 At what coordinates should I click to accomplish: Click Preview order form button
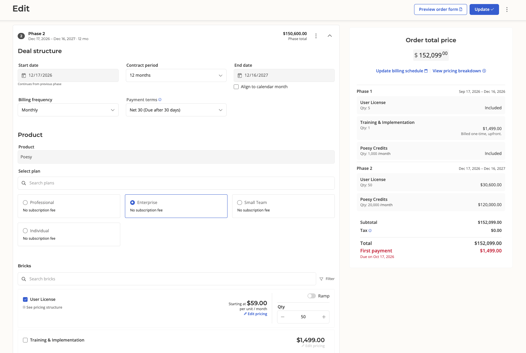click(x=440, y=9)
